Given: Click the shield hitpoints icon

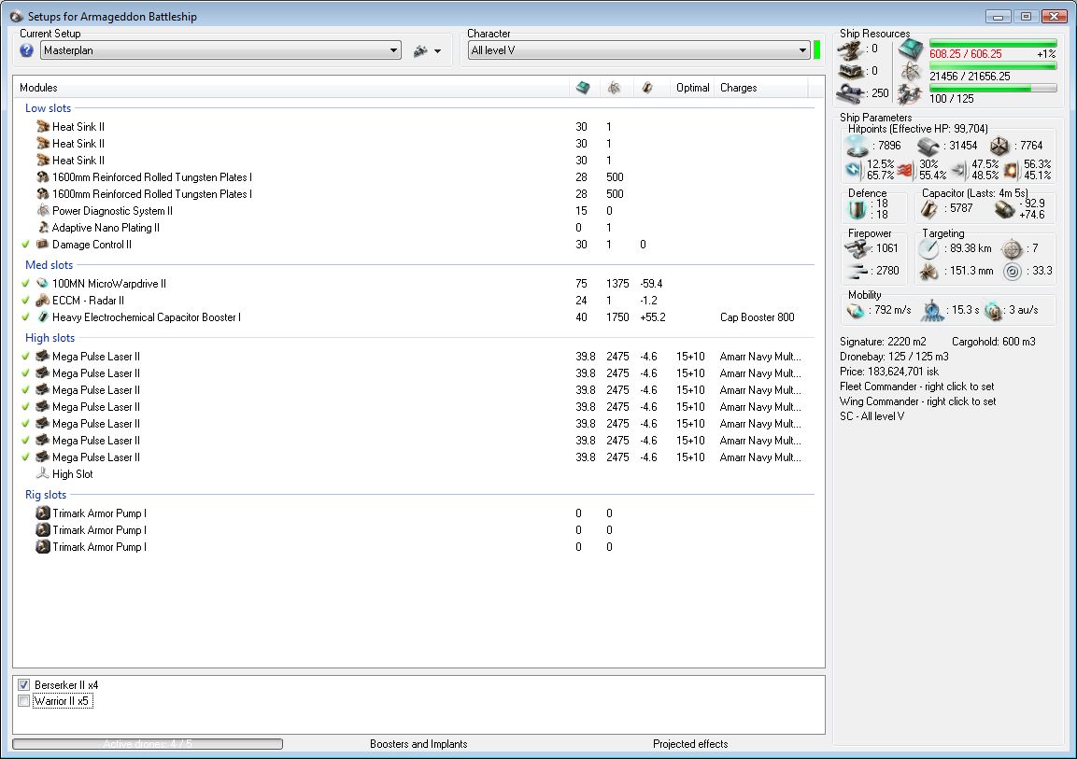Looking at the screenshot, I should pos(857,146).
